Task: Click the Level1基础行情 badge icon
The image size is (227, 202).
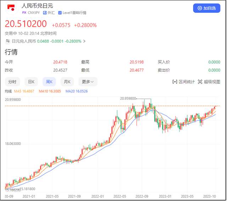Action: (60, 12)
